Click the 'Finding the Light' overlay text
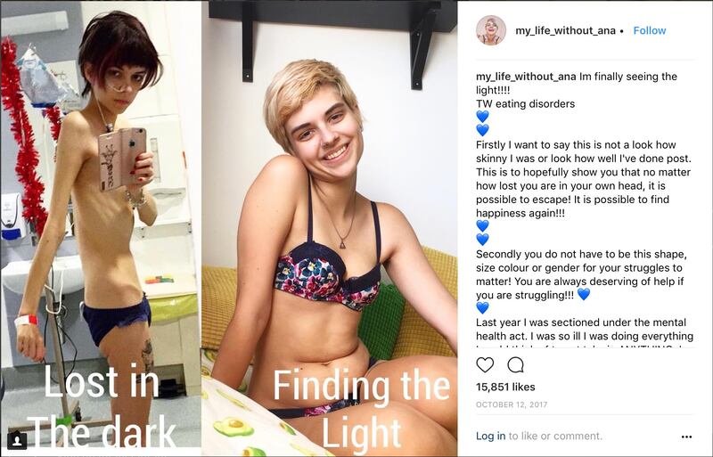Viewport: 713px width, 457px height. tap(362, 408)
